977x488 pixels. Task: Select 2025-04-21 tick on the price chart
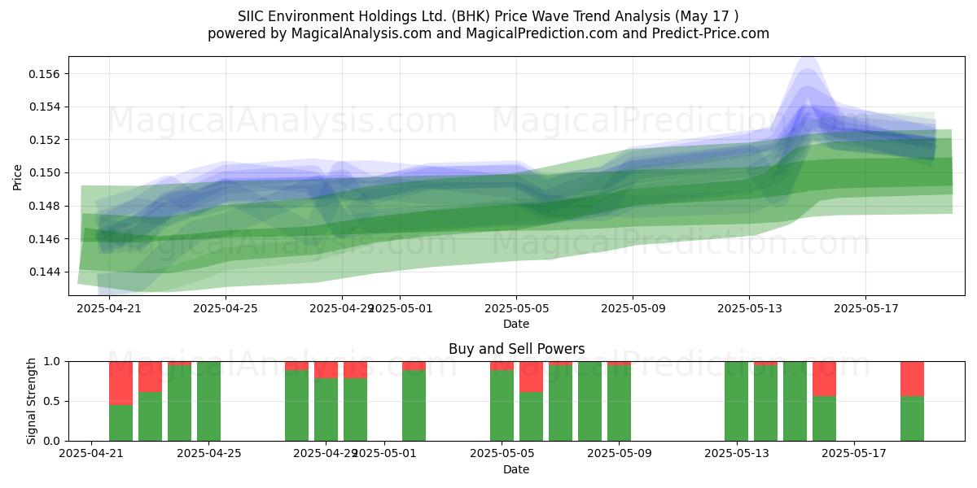pos(109,308)
